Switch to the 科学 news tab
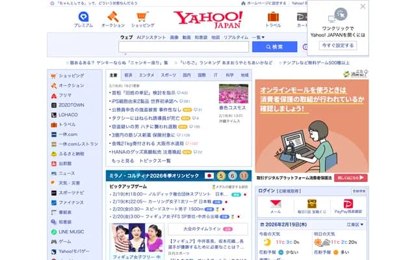The height and width of the screenshot is (260, 416). 229,75
